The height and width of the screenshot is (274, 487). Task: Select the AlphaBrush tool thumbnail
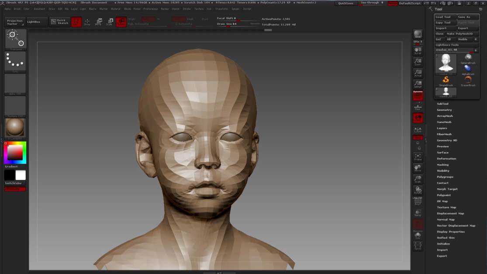468,69
